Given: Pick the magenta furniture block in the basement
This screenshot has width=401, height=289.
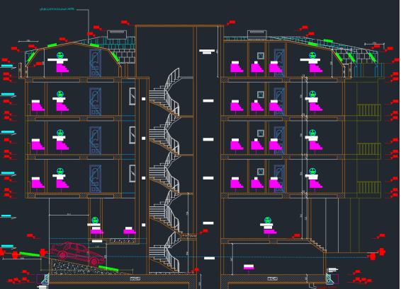Looking at the screenshot, I should pyautogui.click(x=249, y=267).
